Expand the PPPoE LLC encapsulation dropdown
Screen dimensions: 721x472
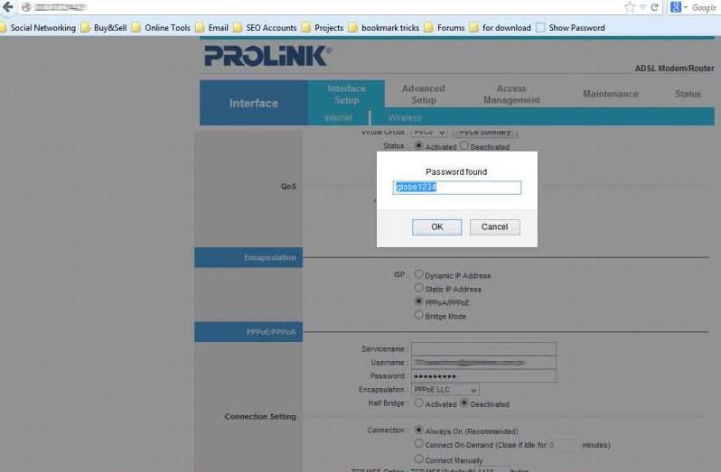click(x=445, y=389)
